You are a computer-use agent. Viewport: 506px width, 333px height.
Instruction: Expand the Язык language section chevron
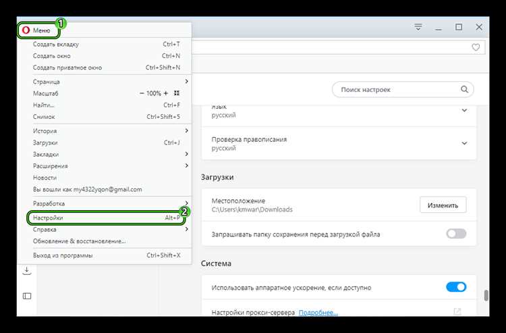point(464,110)
